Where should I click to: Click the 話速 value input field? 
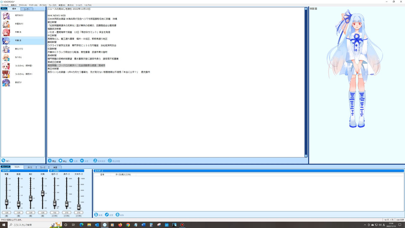coord(19,212)
